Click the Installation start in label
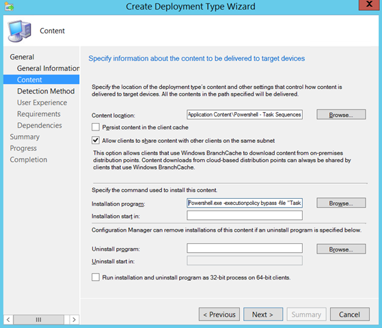The width and height of the screenshot is (382, 328). [115, 216]
